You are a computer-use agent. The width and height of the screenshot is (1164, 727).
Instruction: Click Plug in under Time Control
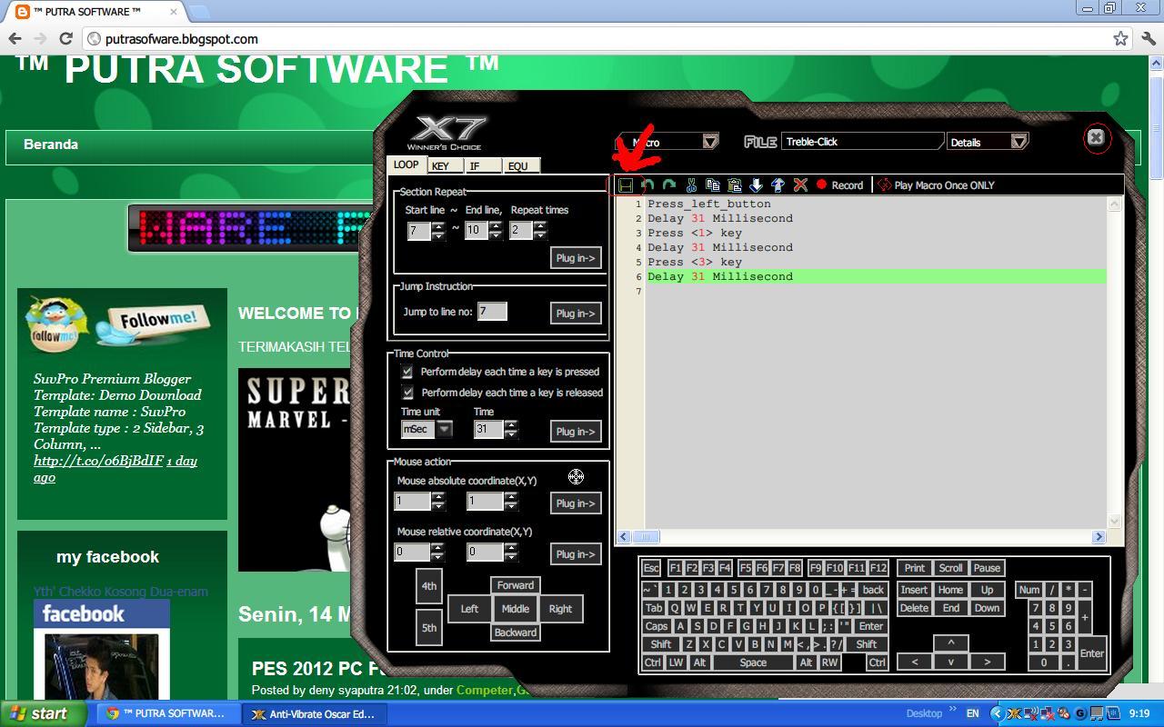pyautogui.click(x=576, y=432)
